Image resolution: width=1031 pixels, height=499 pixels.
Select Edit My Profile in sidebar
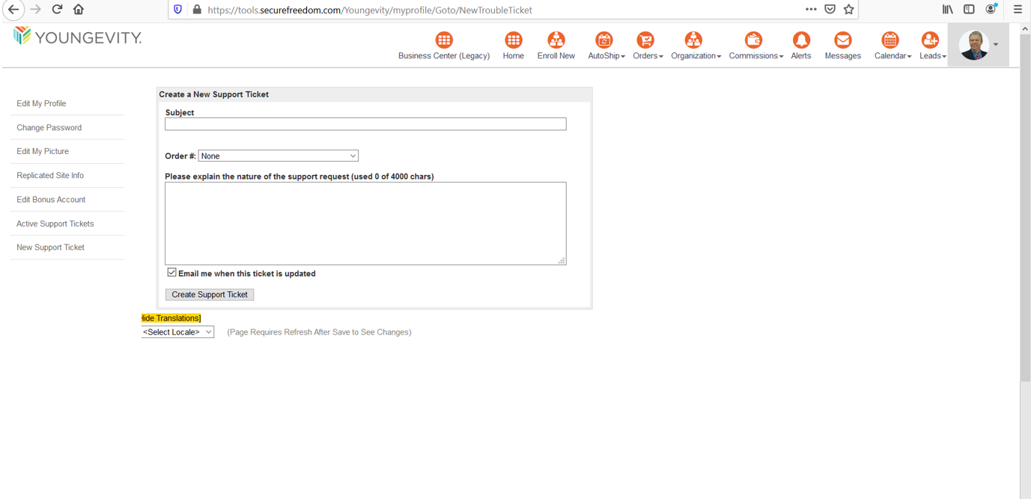click(x=41, y=103)
